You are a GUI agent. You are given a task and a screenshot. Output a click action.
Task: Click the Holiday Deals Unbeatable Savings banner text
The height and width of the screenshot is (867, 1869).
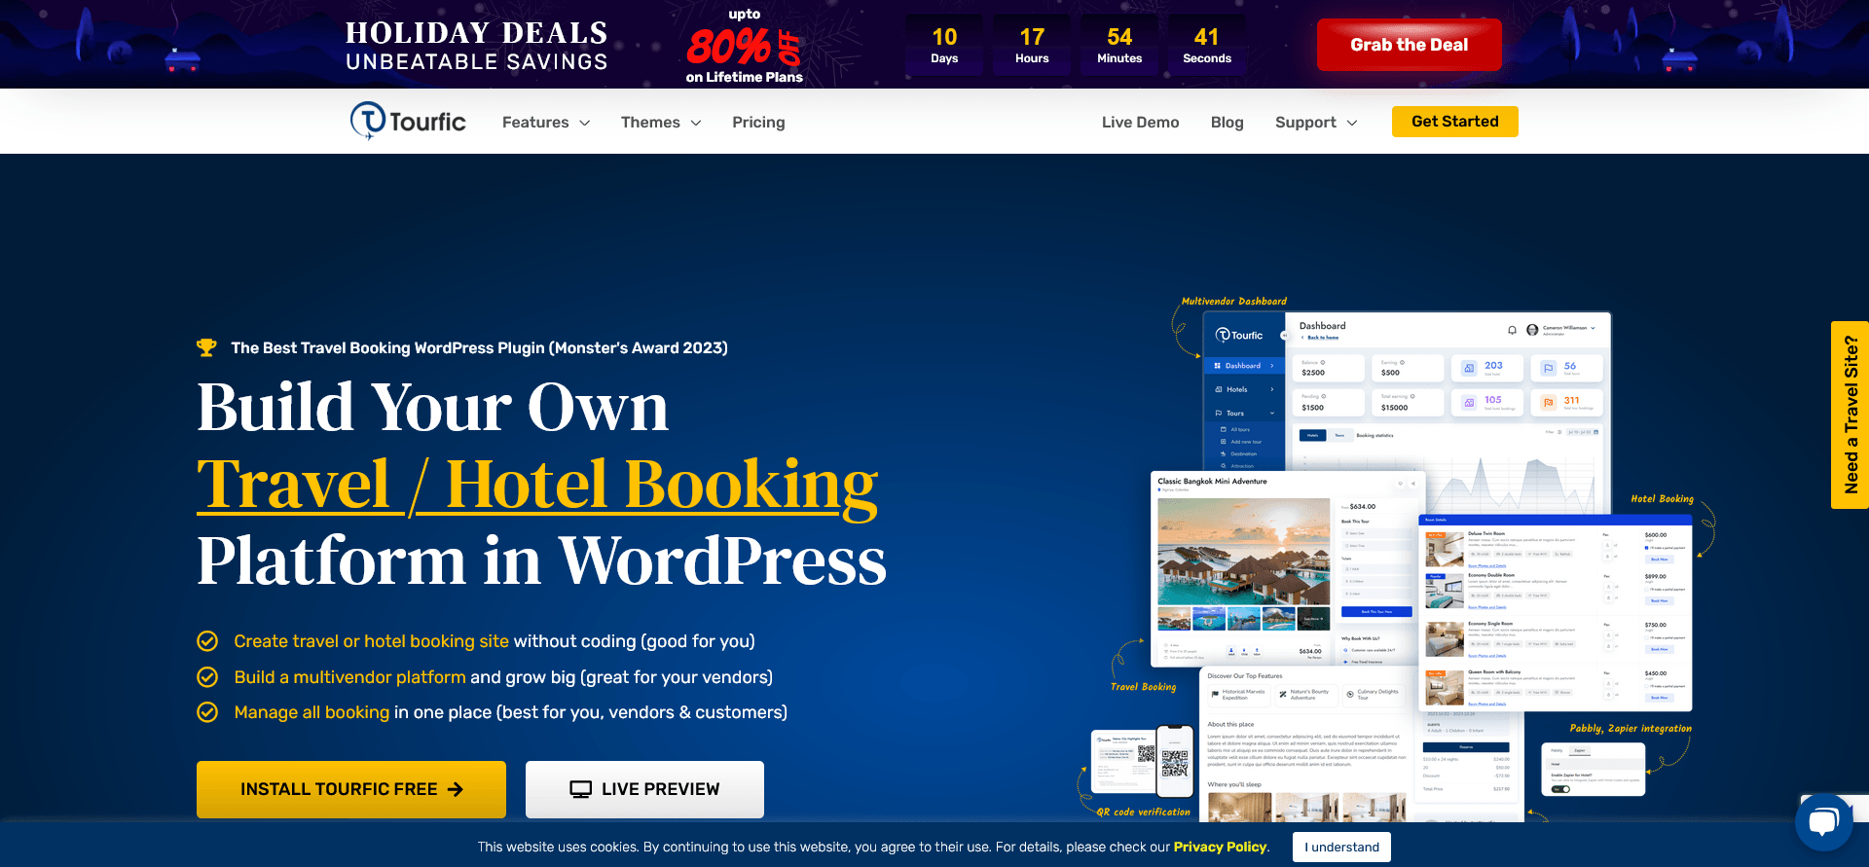click(x=477, y=46)
